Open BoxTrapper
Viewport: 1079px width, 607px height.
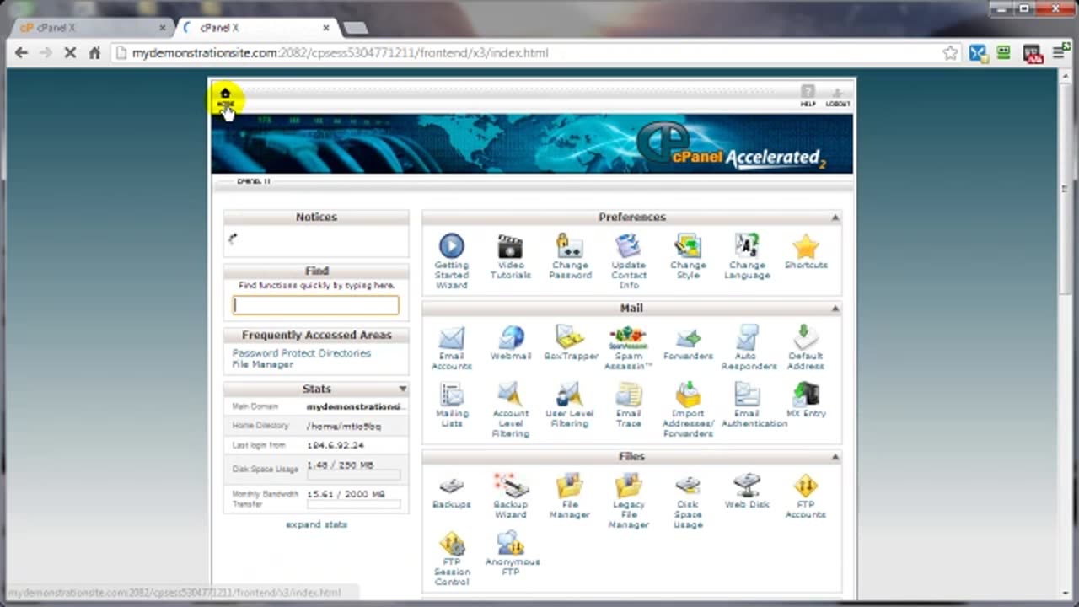tap(570, 343)
